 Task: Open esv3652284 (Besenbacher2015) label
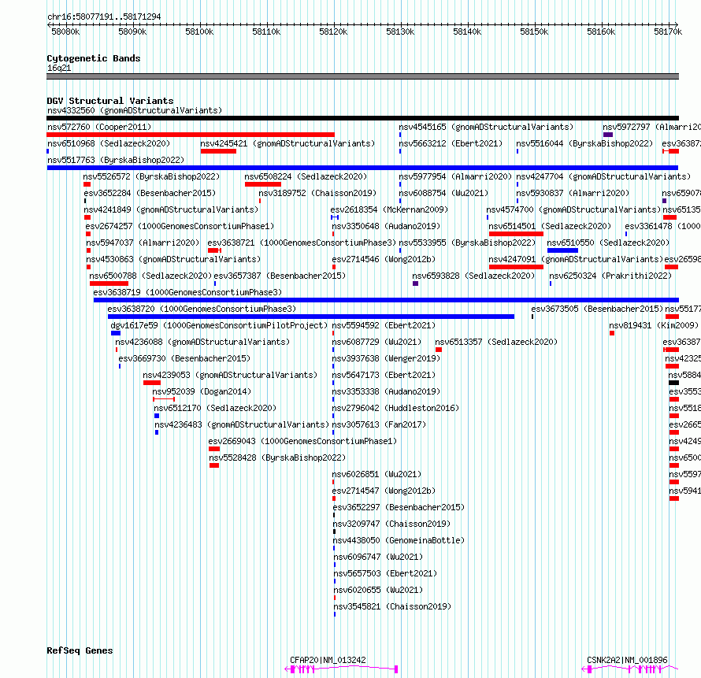point(150,193)
